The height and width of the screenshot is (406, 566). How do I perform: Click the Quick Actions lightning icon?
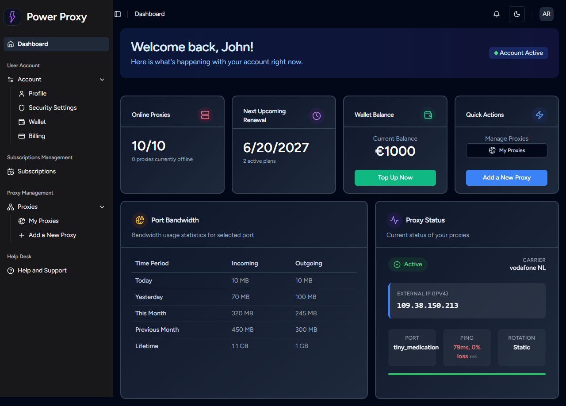539,115
